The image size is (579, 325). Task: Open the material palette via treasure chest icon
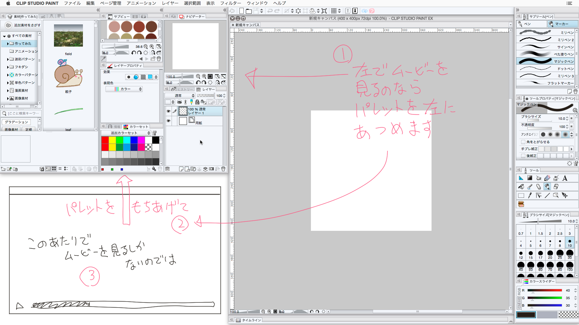(x=521, y=204)
